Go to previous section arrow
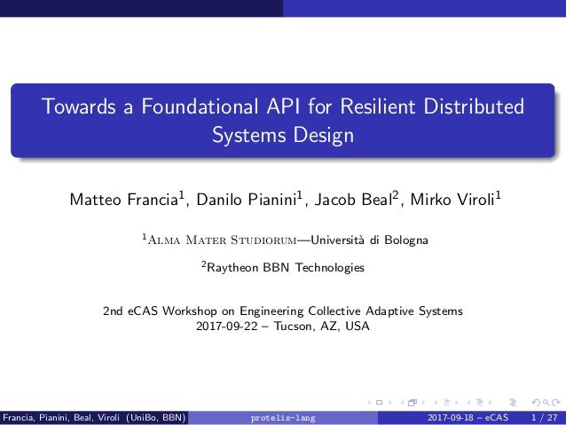566x425 pixels. point(468,402)
